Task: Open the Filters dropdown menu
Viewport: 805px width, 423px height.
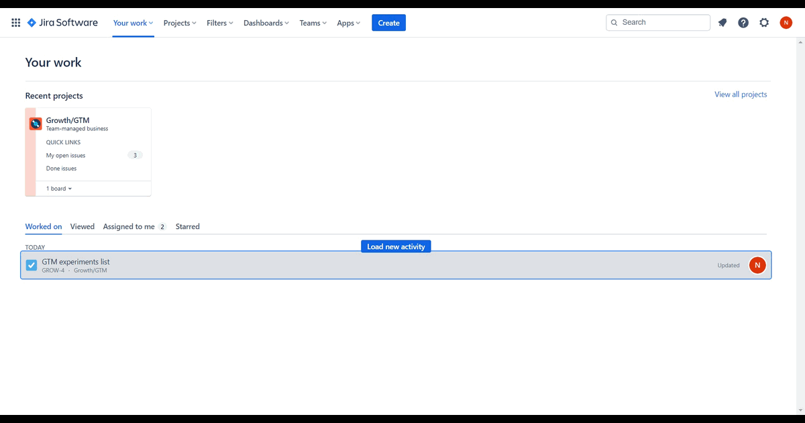Action: 220,23
